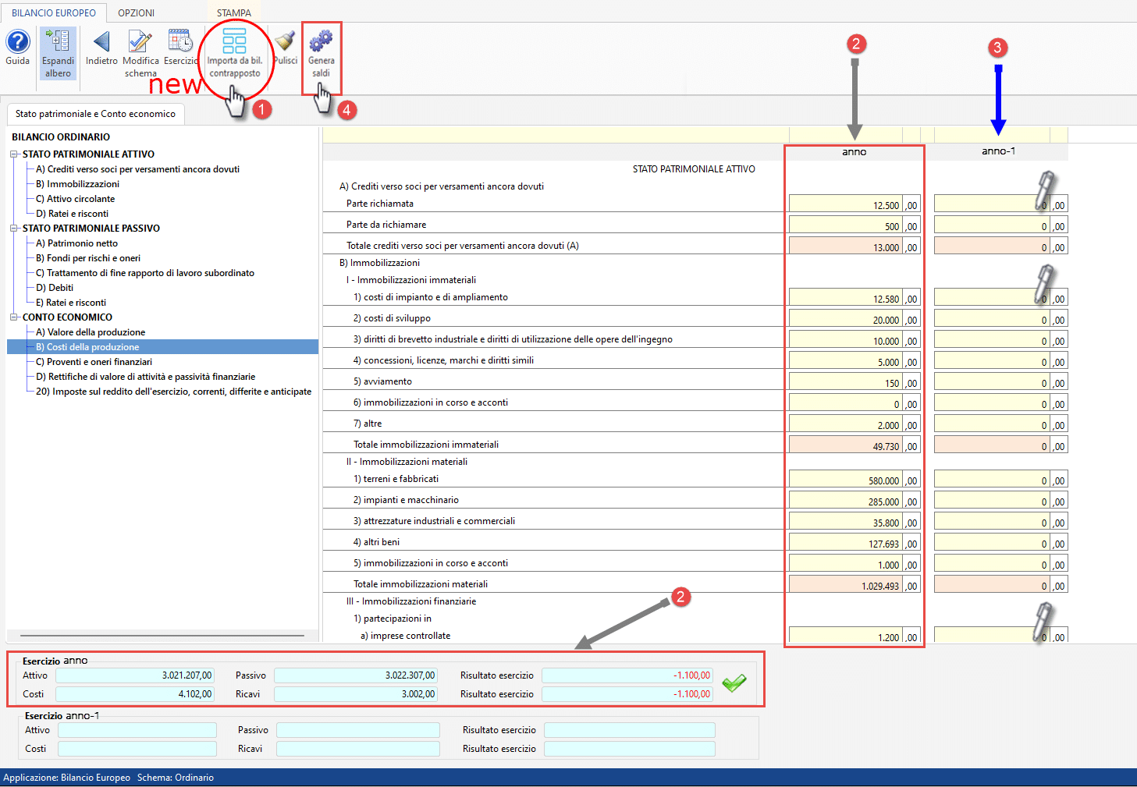1137x787 pixels.
Task: Click Totale immobilizzazioni immateriali total 49.730
Action: (845, 445)
